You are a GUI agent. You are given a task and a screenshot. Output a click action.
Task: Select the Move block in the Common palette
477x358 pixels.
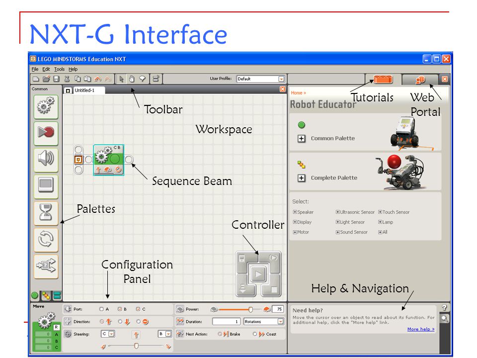pyautogui.click(x=46, y=106)
